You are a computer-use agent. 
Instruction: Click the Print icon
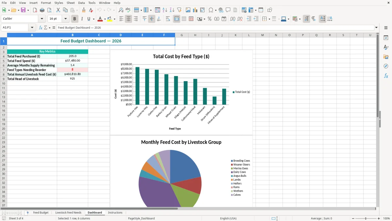pos(42,10)
